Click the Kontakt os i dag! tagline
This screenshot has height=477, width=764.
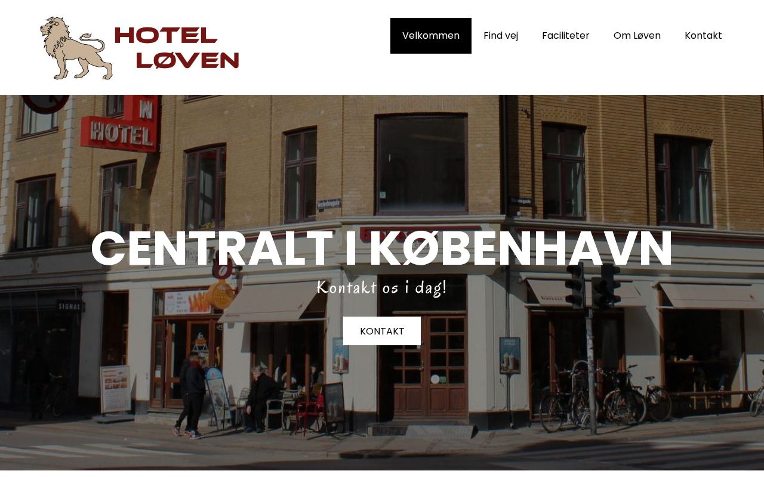(382, 287)
